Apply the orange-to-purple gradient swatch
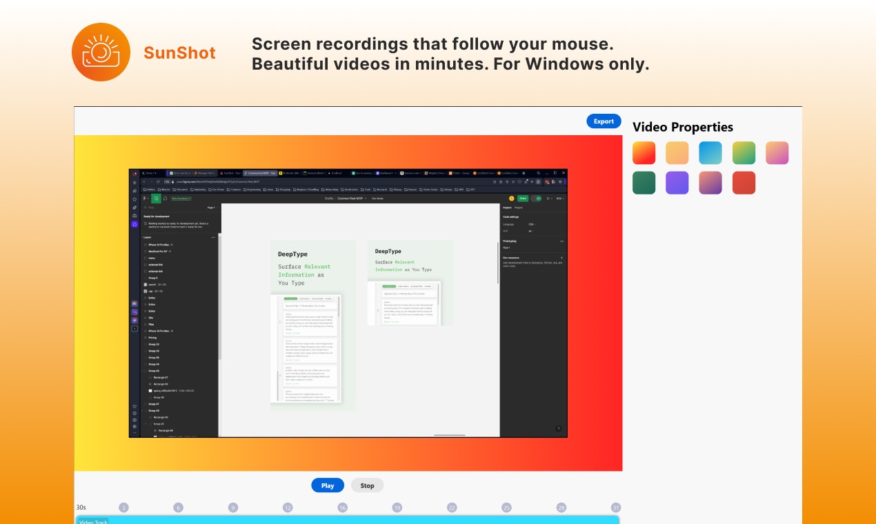 click(x=710, y=183)
